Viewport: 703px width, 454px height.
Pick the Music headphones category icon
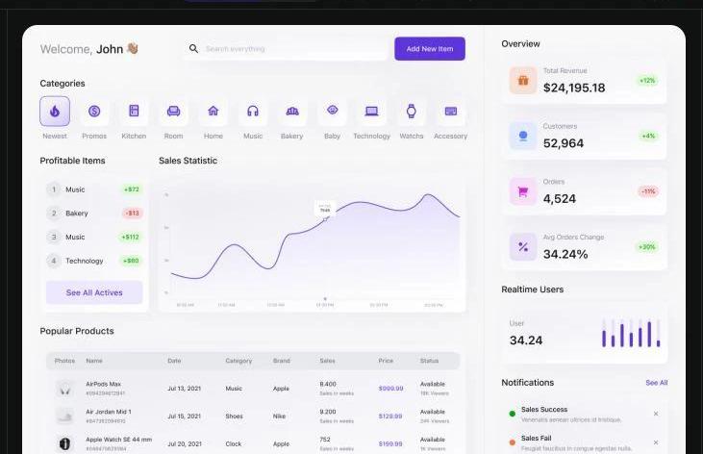click(253, 112)
